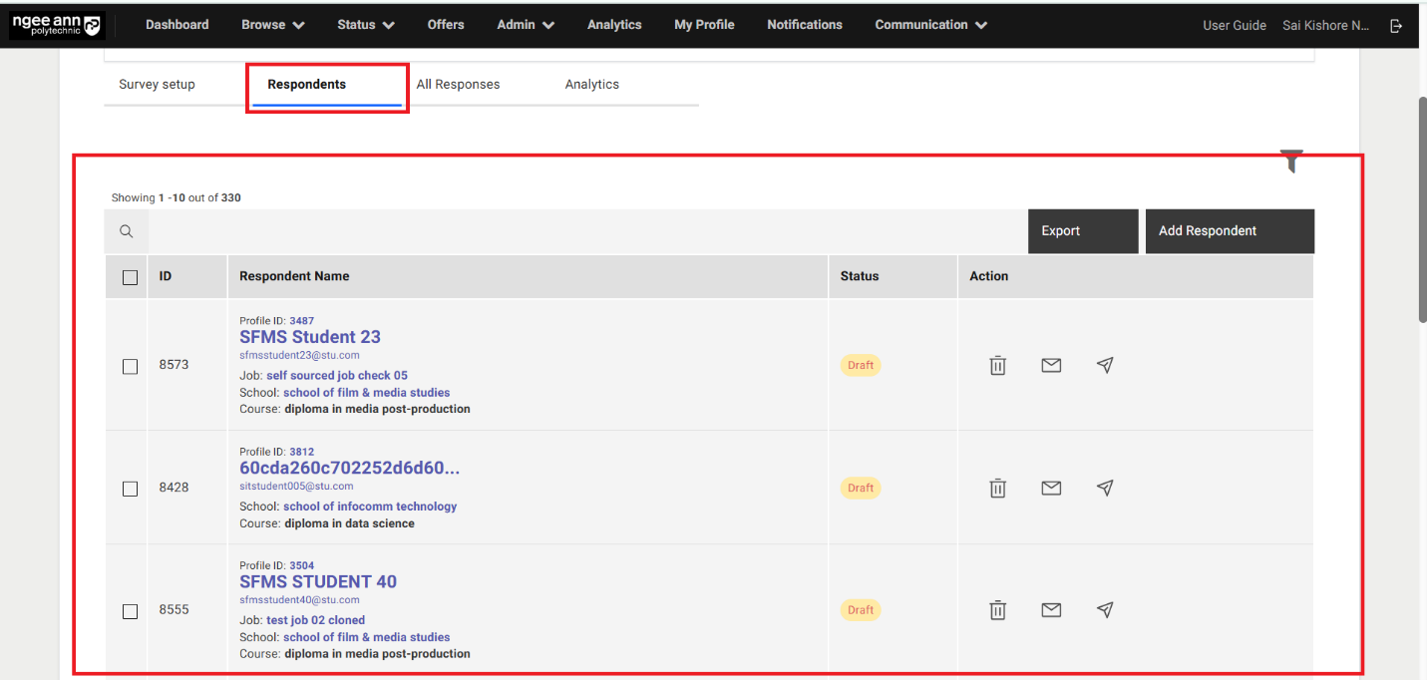Viewport: 1427px width, 680px height.
Task: Expand the Browse dropdown menu
Action: 273,25
